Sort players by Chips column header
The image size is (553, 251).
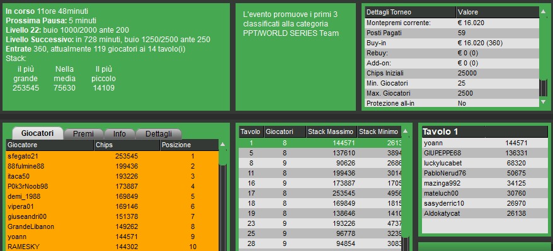pyautogui.click(x=127, y=145)
